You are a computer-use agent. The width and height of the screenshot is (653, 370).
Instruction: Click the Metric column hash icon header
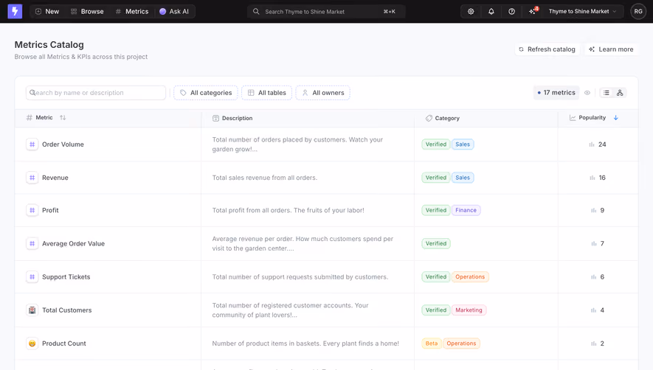click(x=30, y=118)
